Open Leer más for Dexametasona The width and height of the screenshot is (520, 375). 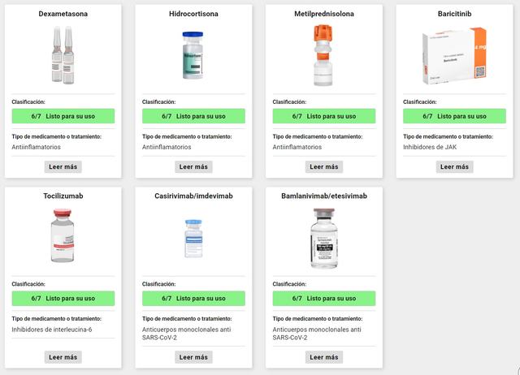click(63, 166)
